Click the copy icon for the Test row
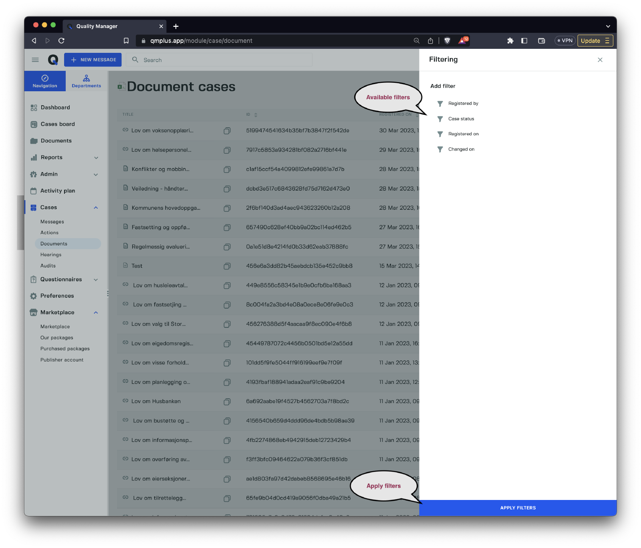This screenshot has height=548, width=641. (x=227, y=266)
